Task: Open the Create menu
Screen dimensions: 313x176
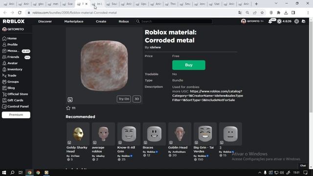Action: click(x=101, y=22)
